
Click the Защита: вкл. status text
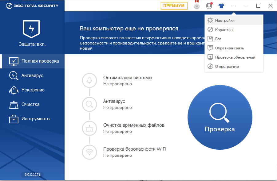pos(32,44)
